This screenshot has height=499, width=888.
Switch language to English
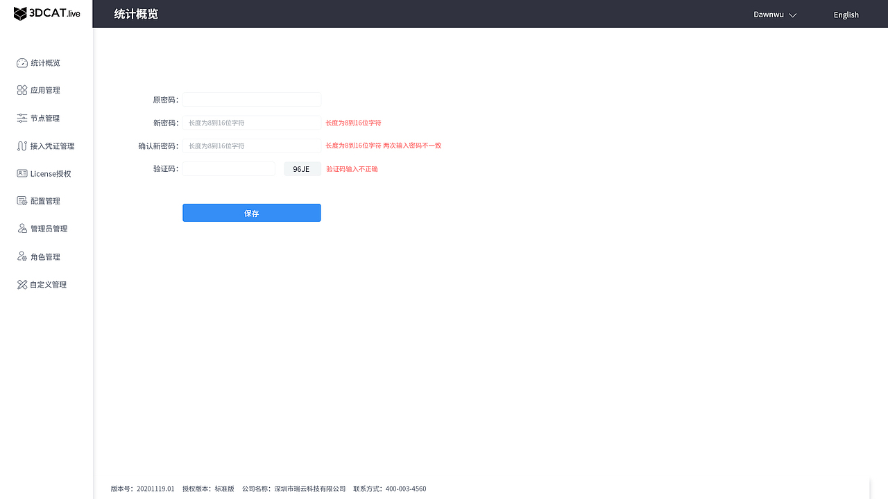pyautogui.click(x=846, y=15)
